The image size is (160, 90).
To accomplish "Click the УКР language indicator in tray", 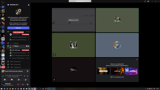I will tap(154, 89).
